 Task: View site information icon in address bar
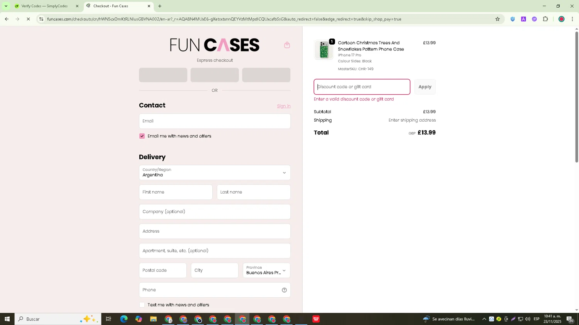point(41,19)
